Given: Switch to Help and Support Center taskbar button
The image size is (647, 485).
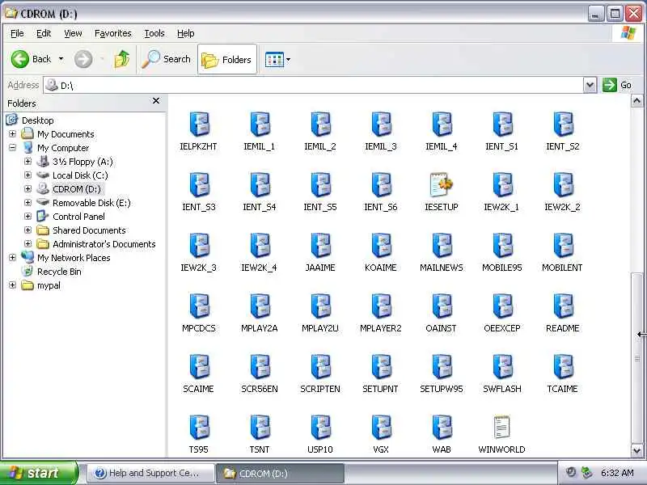Looking at the screenshot, I should point(150,473).
